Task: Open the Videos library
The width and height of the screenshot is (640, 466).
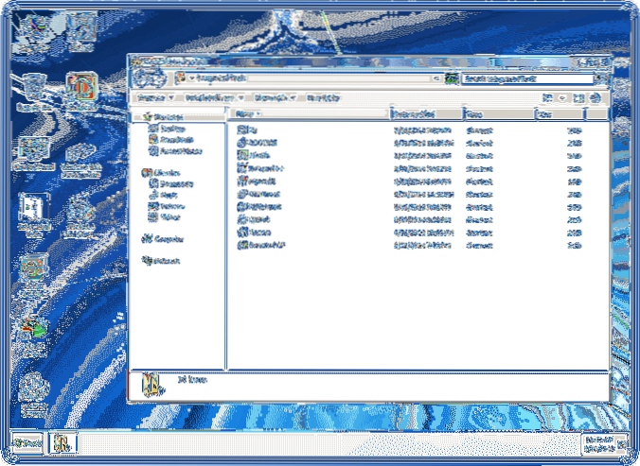Action: click(164, 217)
